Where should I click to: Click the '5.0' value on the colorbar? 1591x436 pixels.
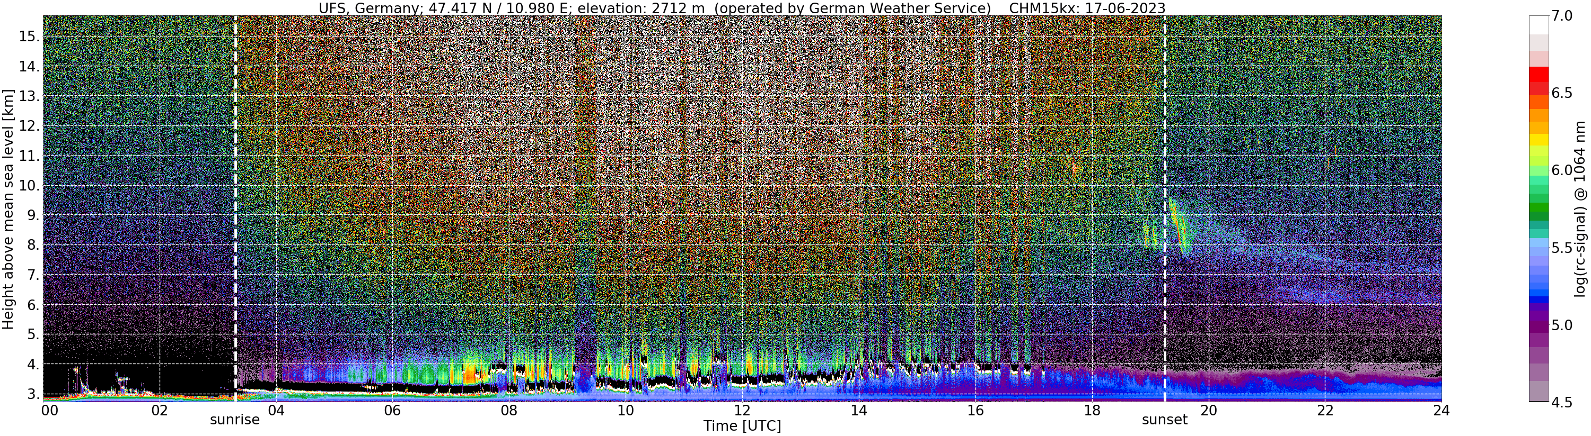click(1562, 325)
